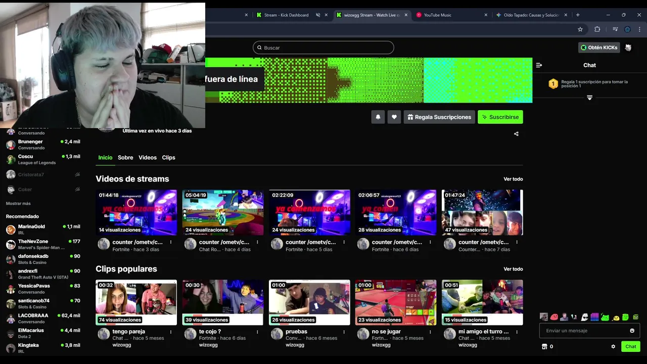The width and height of the screenshot is (647, 364).
Task: Open options menu for te cojo ? clip
Action: coord(257,332)
